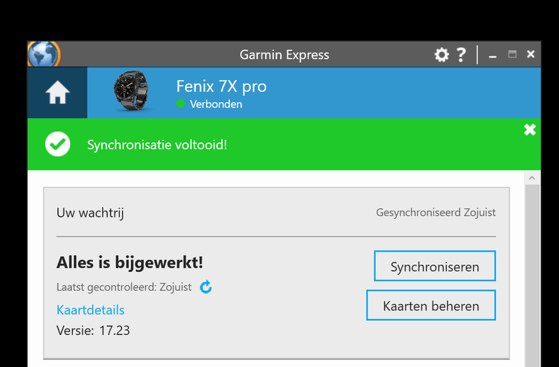The height and width of the screenshot is (367, 559).
Task: Click the green checkmark success icon
Action: point(57,145)
